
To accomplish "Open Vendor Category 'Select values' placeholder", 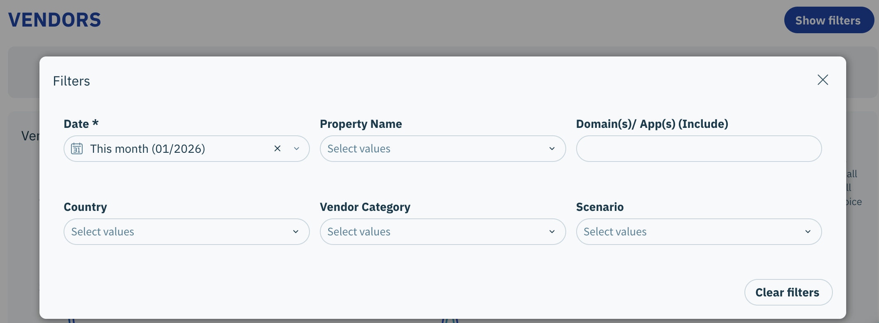I will [359, 232].
